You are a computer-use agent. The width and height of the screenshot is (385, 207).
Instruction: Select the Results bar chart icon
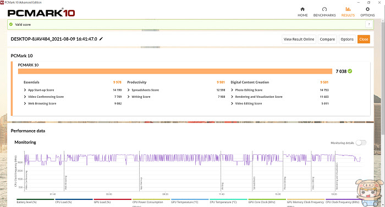[348, 9]
